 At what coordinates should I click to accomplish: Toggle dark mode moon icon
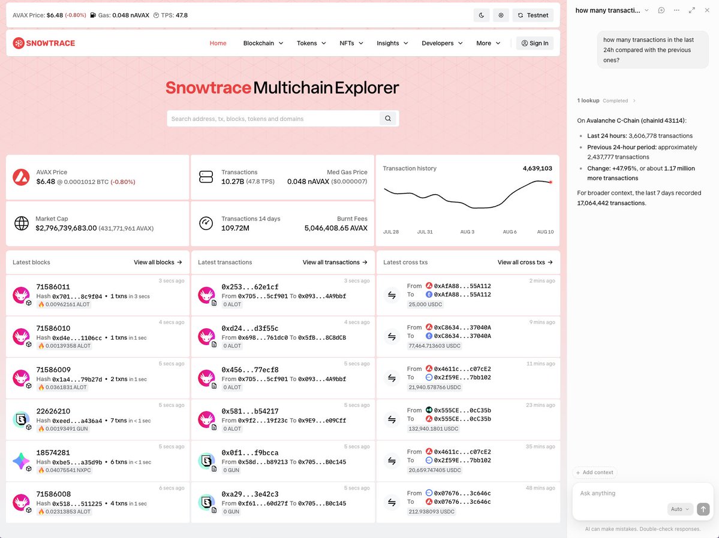pyautogui.click(x=481, y=15)
